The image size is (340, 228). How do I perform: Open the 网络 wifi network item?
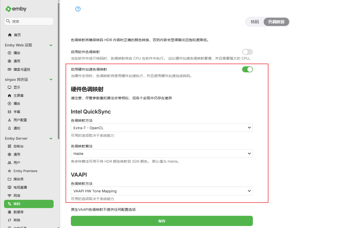coord(10,196)
